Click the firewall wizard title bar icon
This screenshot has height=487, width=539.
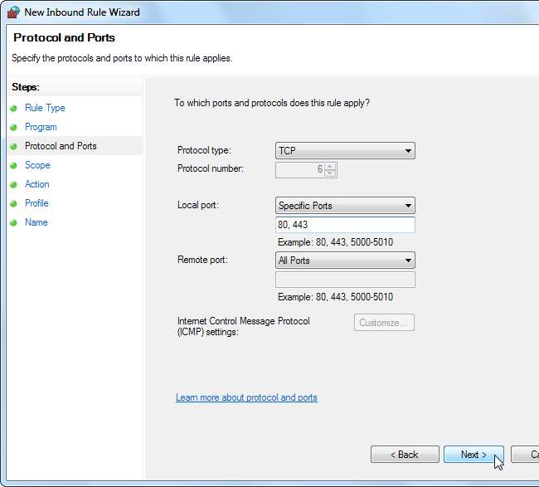click(13, 12)
